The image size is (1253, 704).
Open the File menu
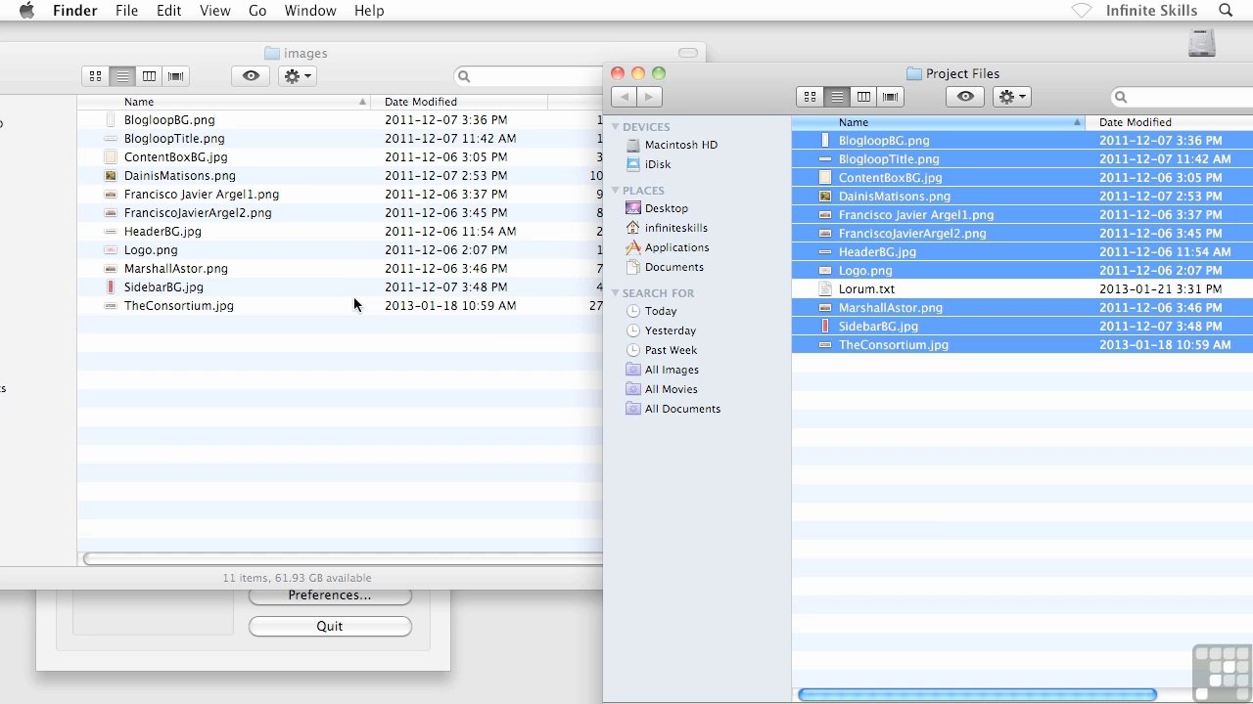126,11
